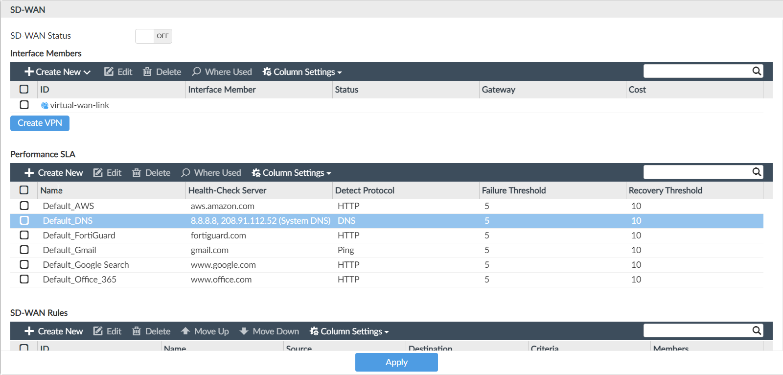Viewport: 783px width, 375px height.
Task: Open Column Settings in Interface Members toolbar
Action: point(302,72)
